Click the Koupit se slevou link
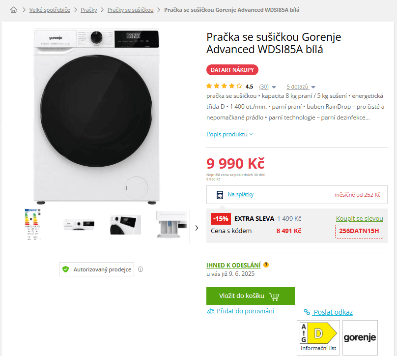This screenshot has width=397, height=356. 360,219
